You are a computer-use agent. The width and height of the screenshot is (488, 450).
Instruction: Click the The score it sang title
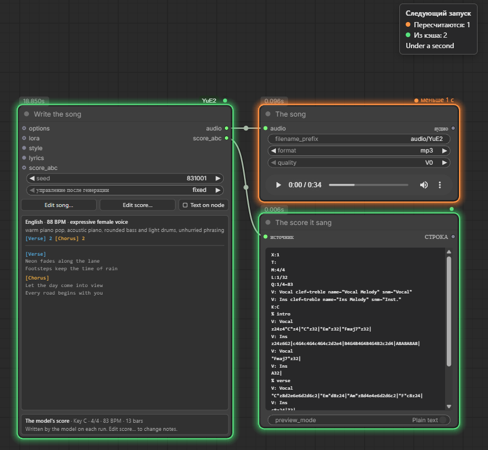click(304, 223)
